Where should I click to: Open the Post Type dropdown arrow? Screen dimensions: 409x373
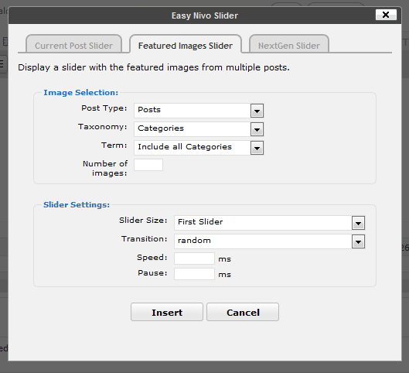pos(257,111)
